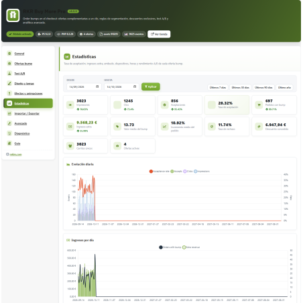303x303 pixels.
Task: Select the Estadísticas sidebar item
Action: click(x=28, y=103)
